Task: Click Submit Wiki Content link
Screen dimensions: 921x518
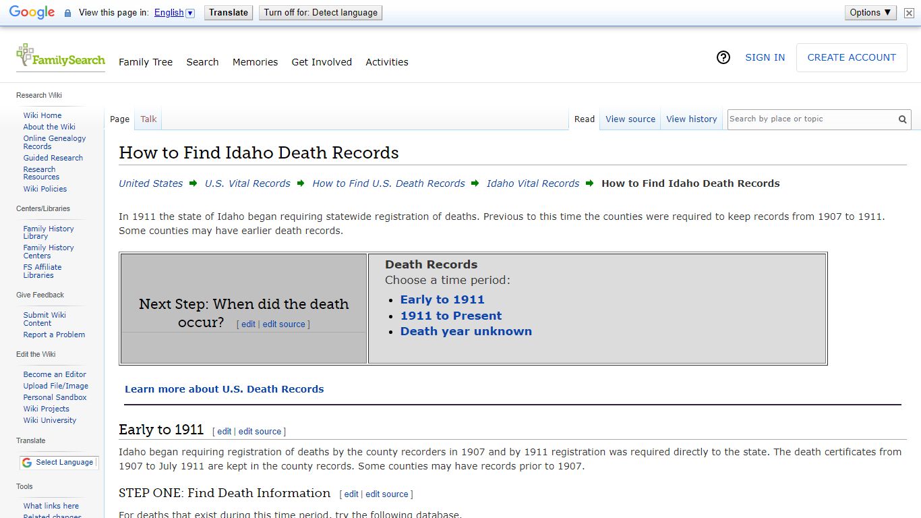Action: point(44,319)
